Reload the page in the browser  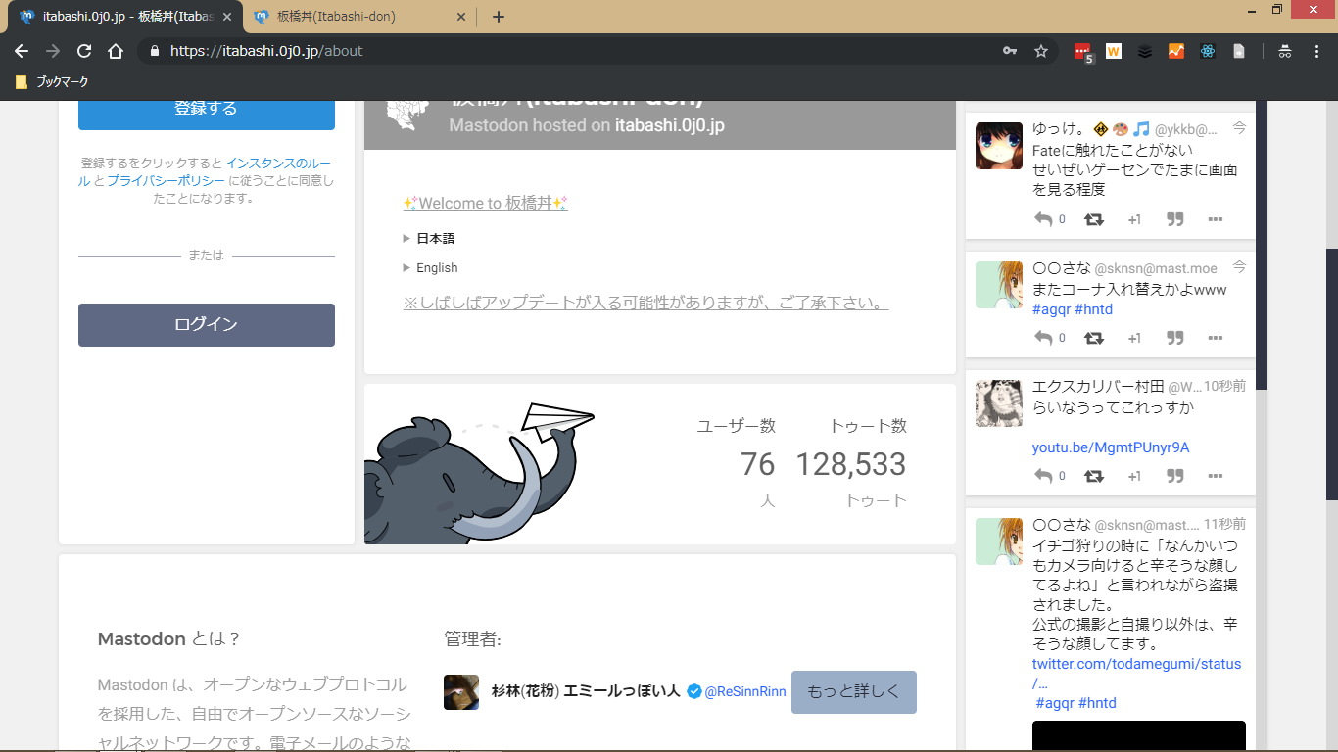coord(84,51)
